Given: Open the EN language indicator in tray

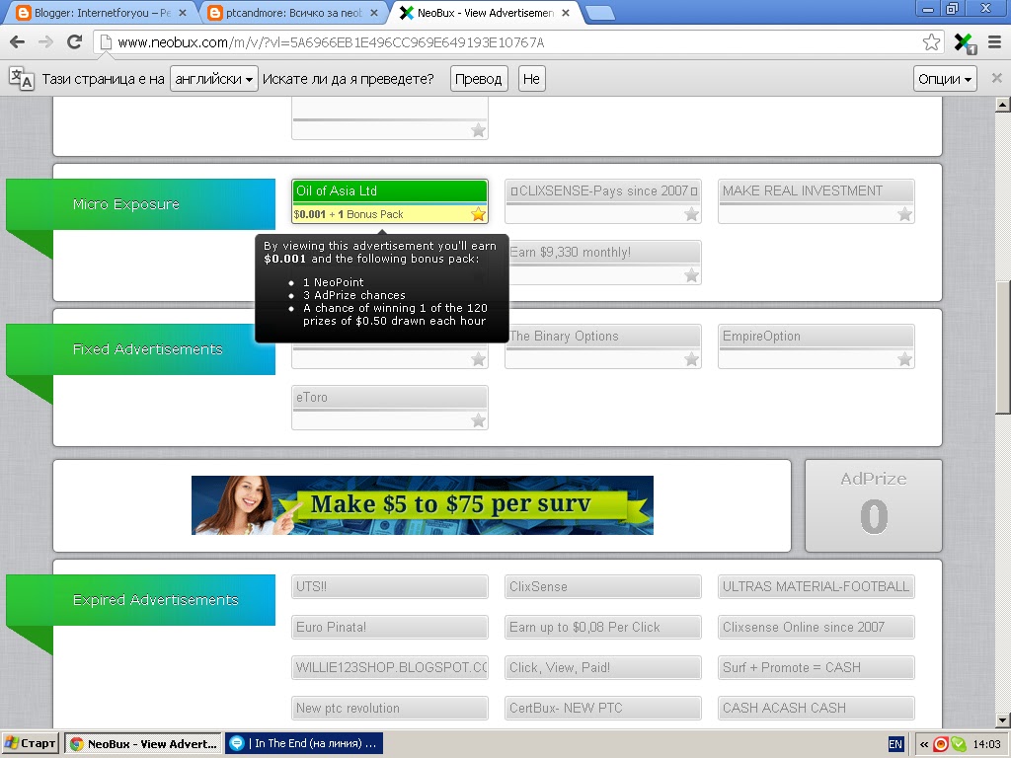Looking at the screenshot, I should click(895, 744).
